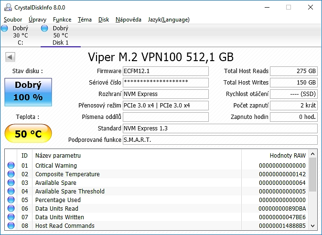This screenshot has height=235, width=322.
Task: Click the ID column header
Action: 24,156
